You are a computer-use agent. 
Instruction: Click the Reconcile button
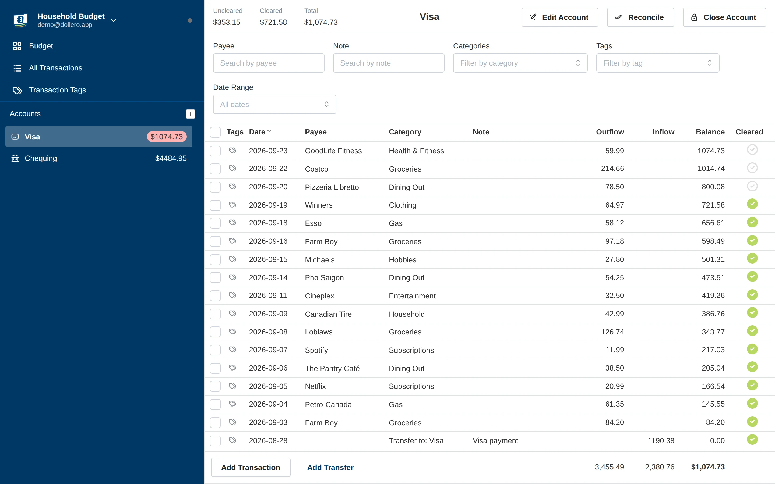click(640, 17)
